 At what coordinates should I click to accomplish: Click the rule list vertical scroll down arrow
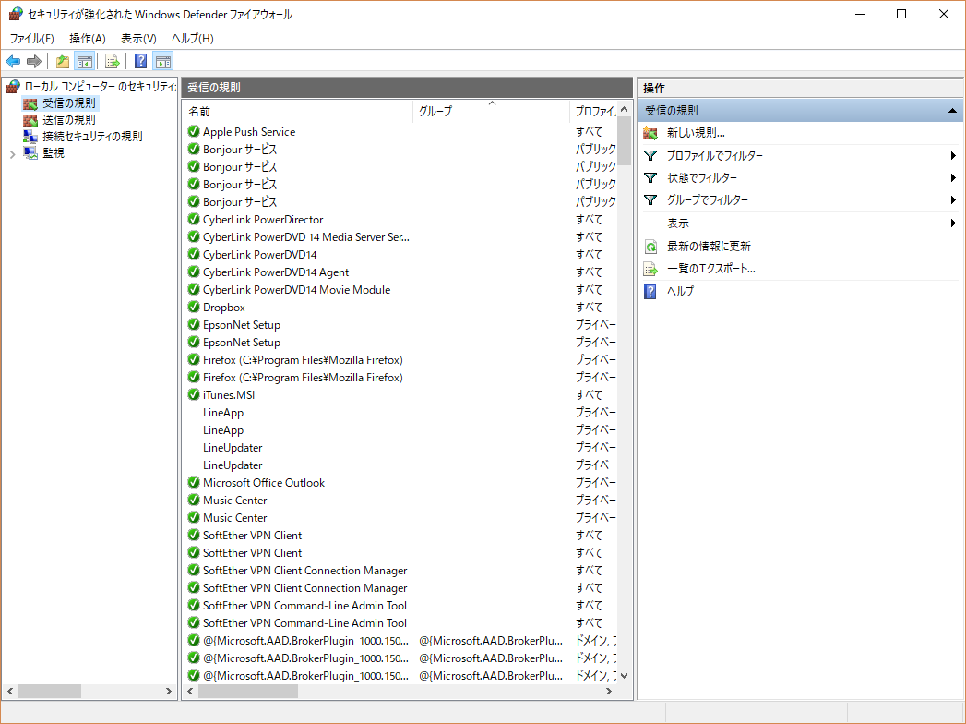pyautogui.click(x=624, y=676)
